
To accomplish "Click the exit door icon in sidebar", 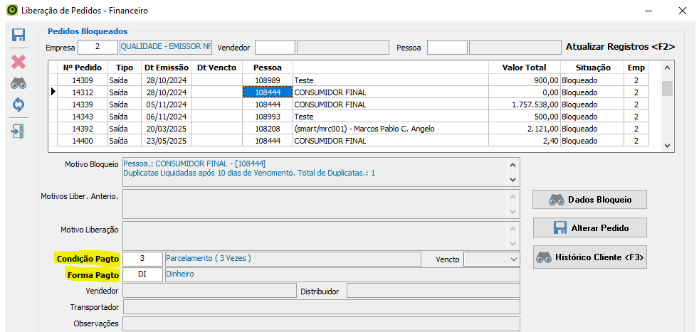I will [x=19, y=131].
